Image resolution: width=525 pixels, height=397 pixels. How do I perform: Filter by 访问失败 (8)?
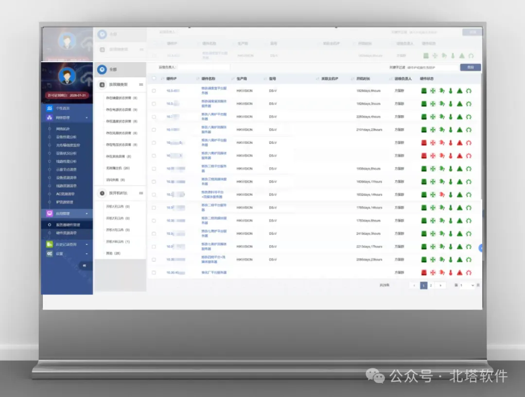point(116,180)
